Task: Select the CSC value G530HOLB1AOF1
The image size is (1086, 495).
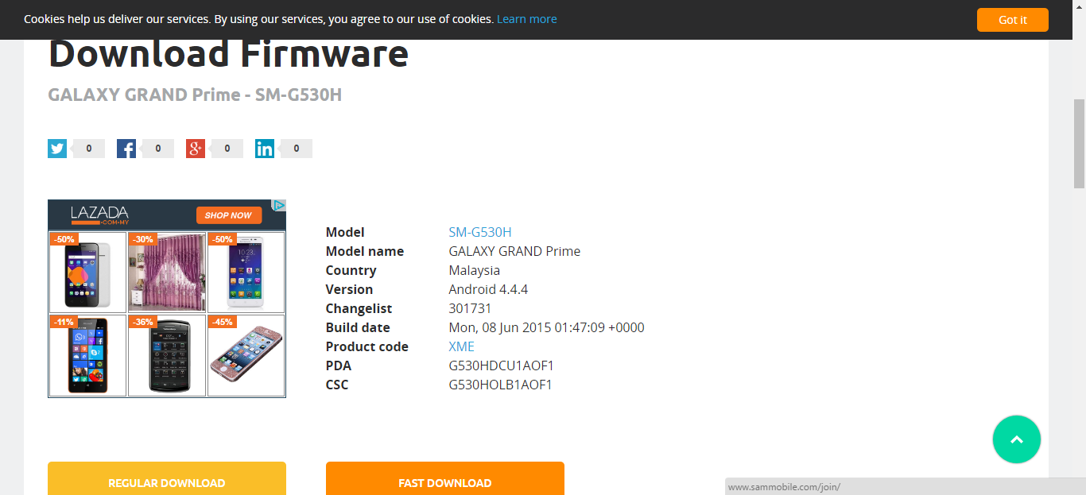Action: (500, 385)
